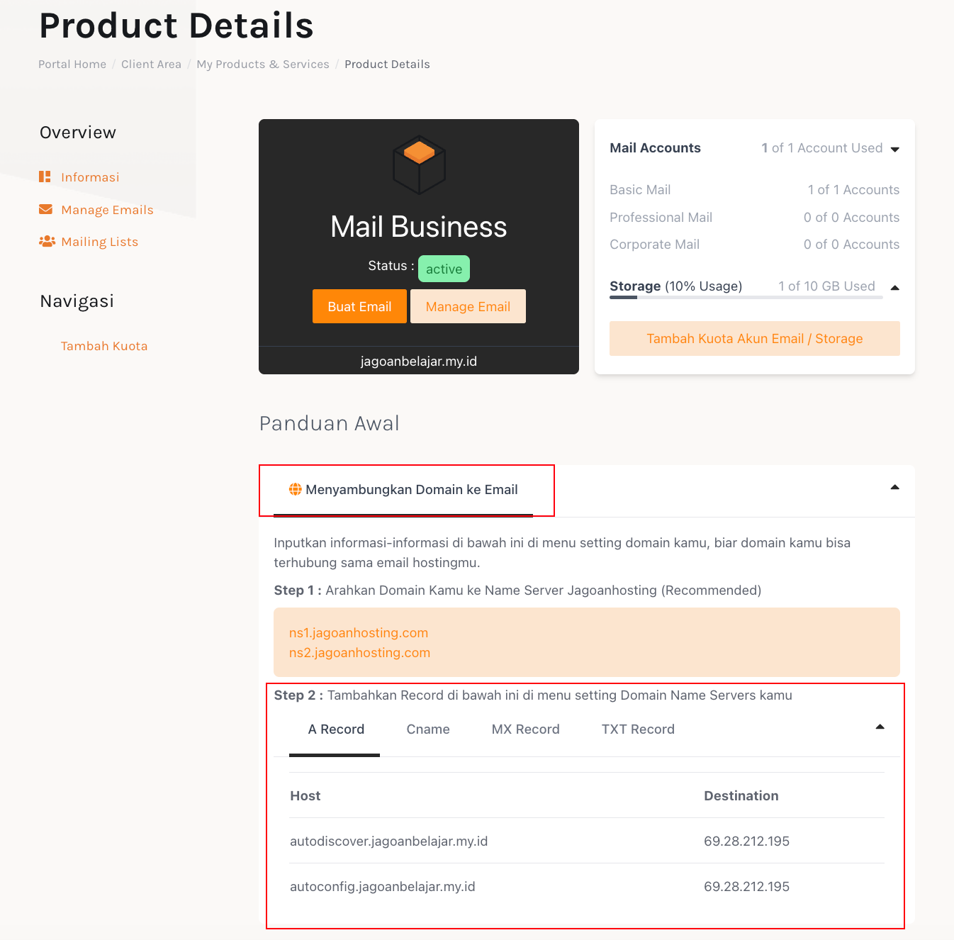This screenshot has width=954, height=940.
Task: Collapse the Menyambungkan Domain ke Email panel
Action: (x=894, y=487)
